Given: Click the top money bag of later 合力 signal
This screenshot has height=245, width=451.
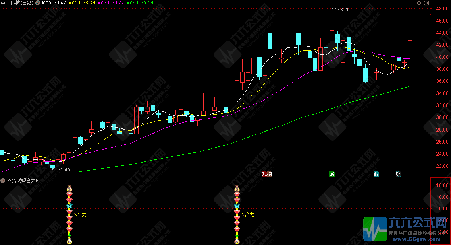Looking at the screenshot, I should [237, 189].
